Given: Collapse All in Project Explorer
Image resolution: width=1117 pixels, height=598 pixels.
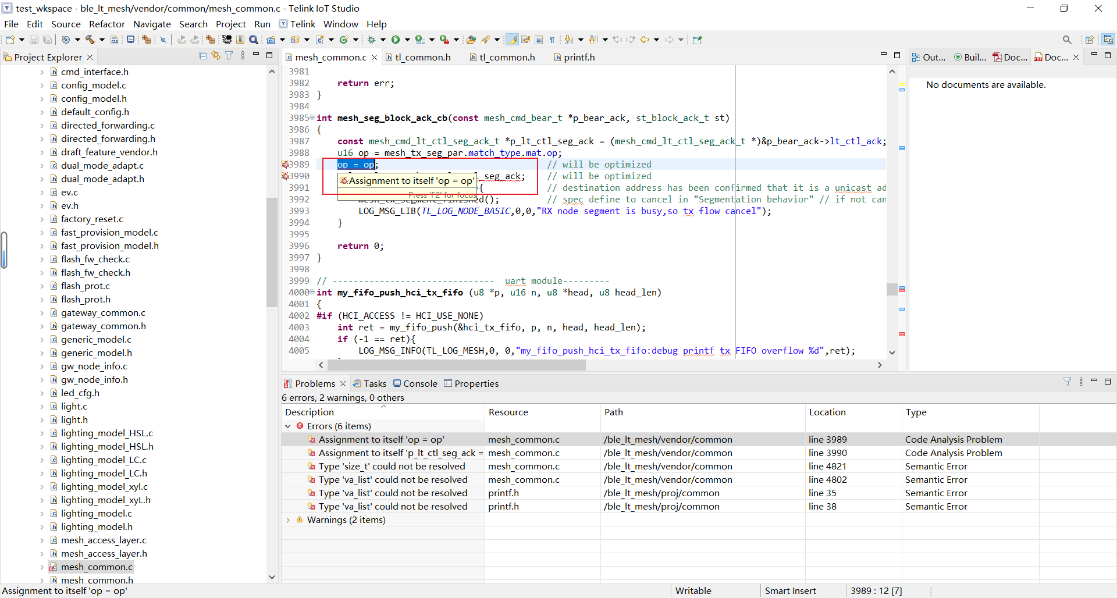Looking at the screenshot, I should 202,56.
